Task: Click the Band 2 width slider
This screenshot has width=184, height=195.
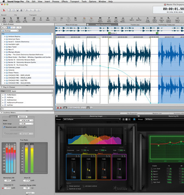Action: (x=88, y=169)
